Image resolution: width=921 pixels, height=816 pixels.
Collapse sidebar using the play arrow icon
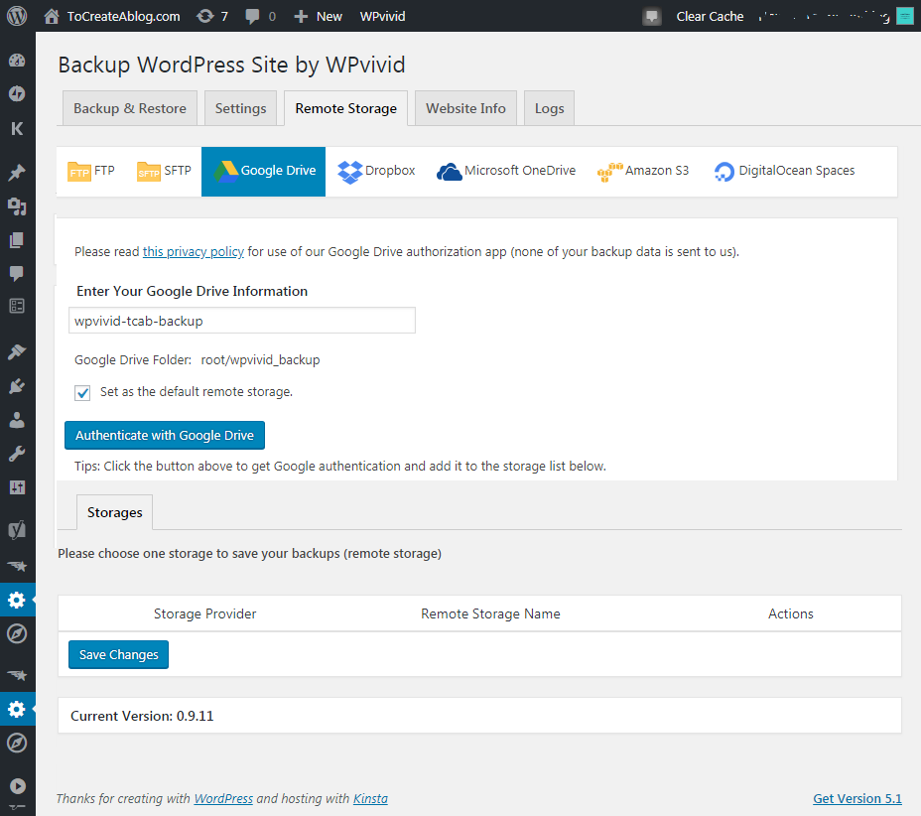click(x=18, y=786)
